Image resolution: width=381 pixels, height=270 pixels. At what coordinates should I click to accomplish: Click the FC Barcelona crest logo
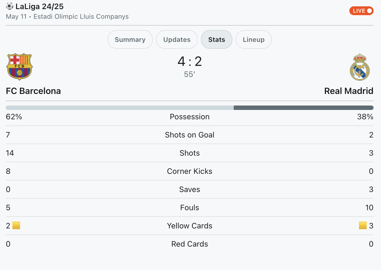20,67
